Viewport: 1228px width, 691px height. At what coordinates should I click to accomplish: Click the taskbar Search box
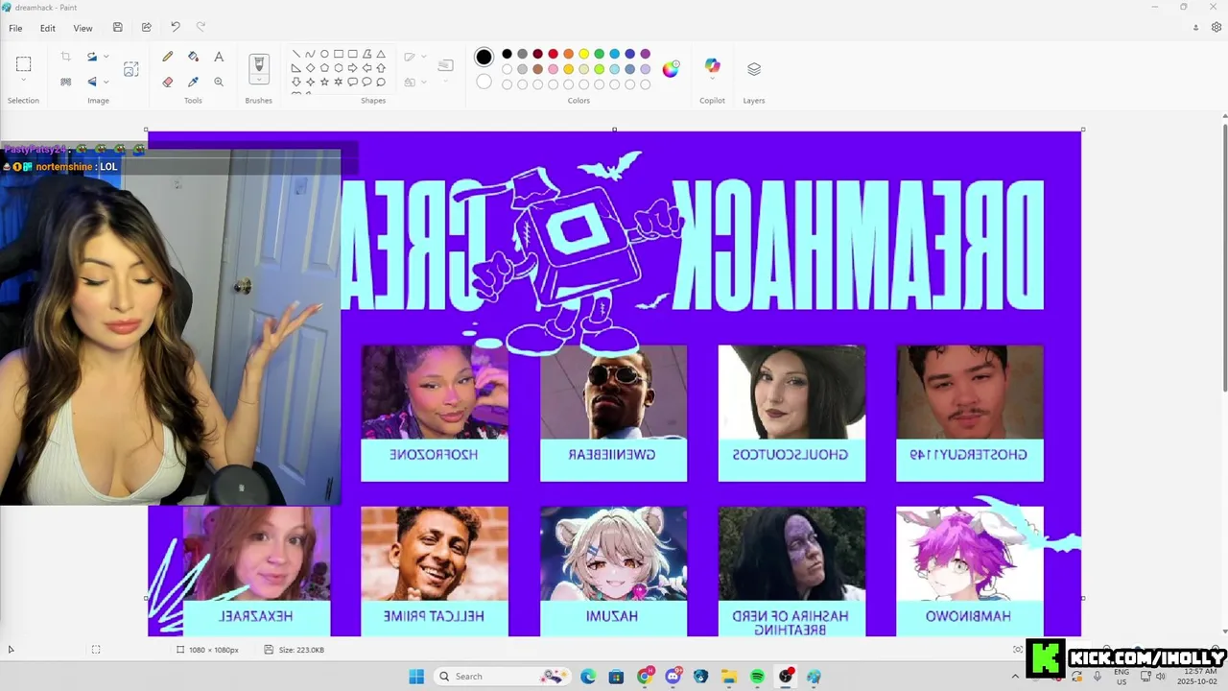click(502, 677)
